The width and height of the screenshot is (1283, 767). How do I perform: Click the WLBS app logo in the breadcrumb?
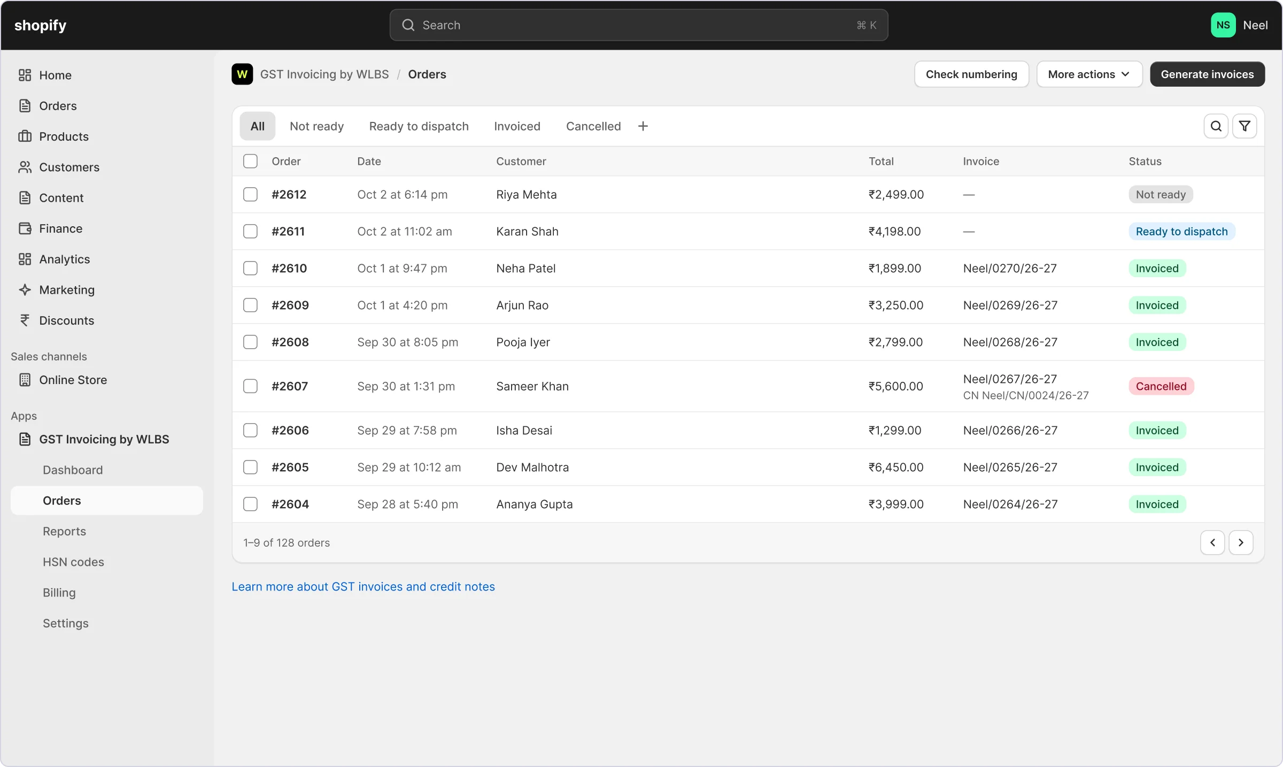tap(242, 74)
